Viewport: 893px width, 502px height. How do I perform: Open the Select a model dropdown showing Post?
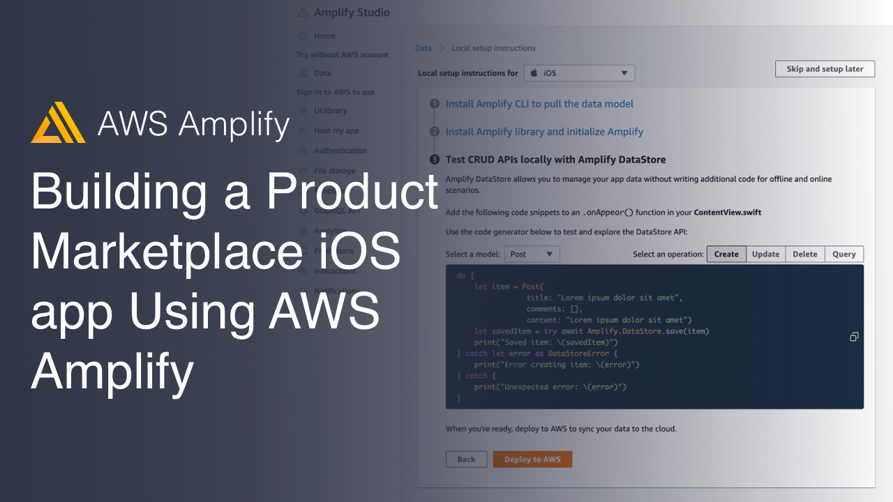coord(532,254)
